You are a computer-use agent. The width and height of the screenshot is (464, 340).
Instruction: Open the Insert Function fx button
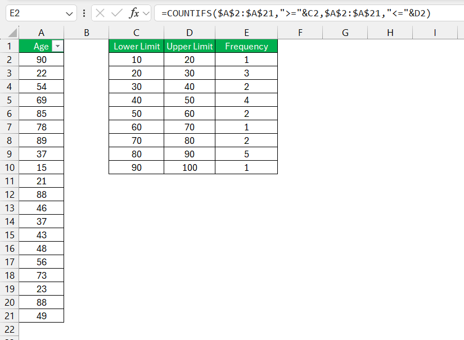(134, 13)
